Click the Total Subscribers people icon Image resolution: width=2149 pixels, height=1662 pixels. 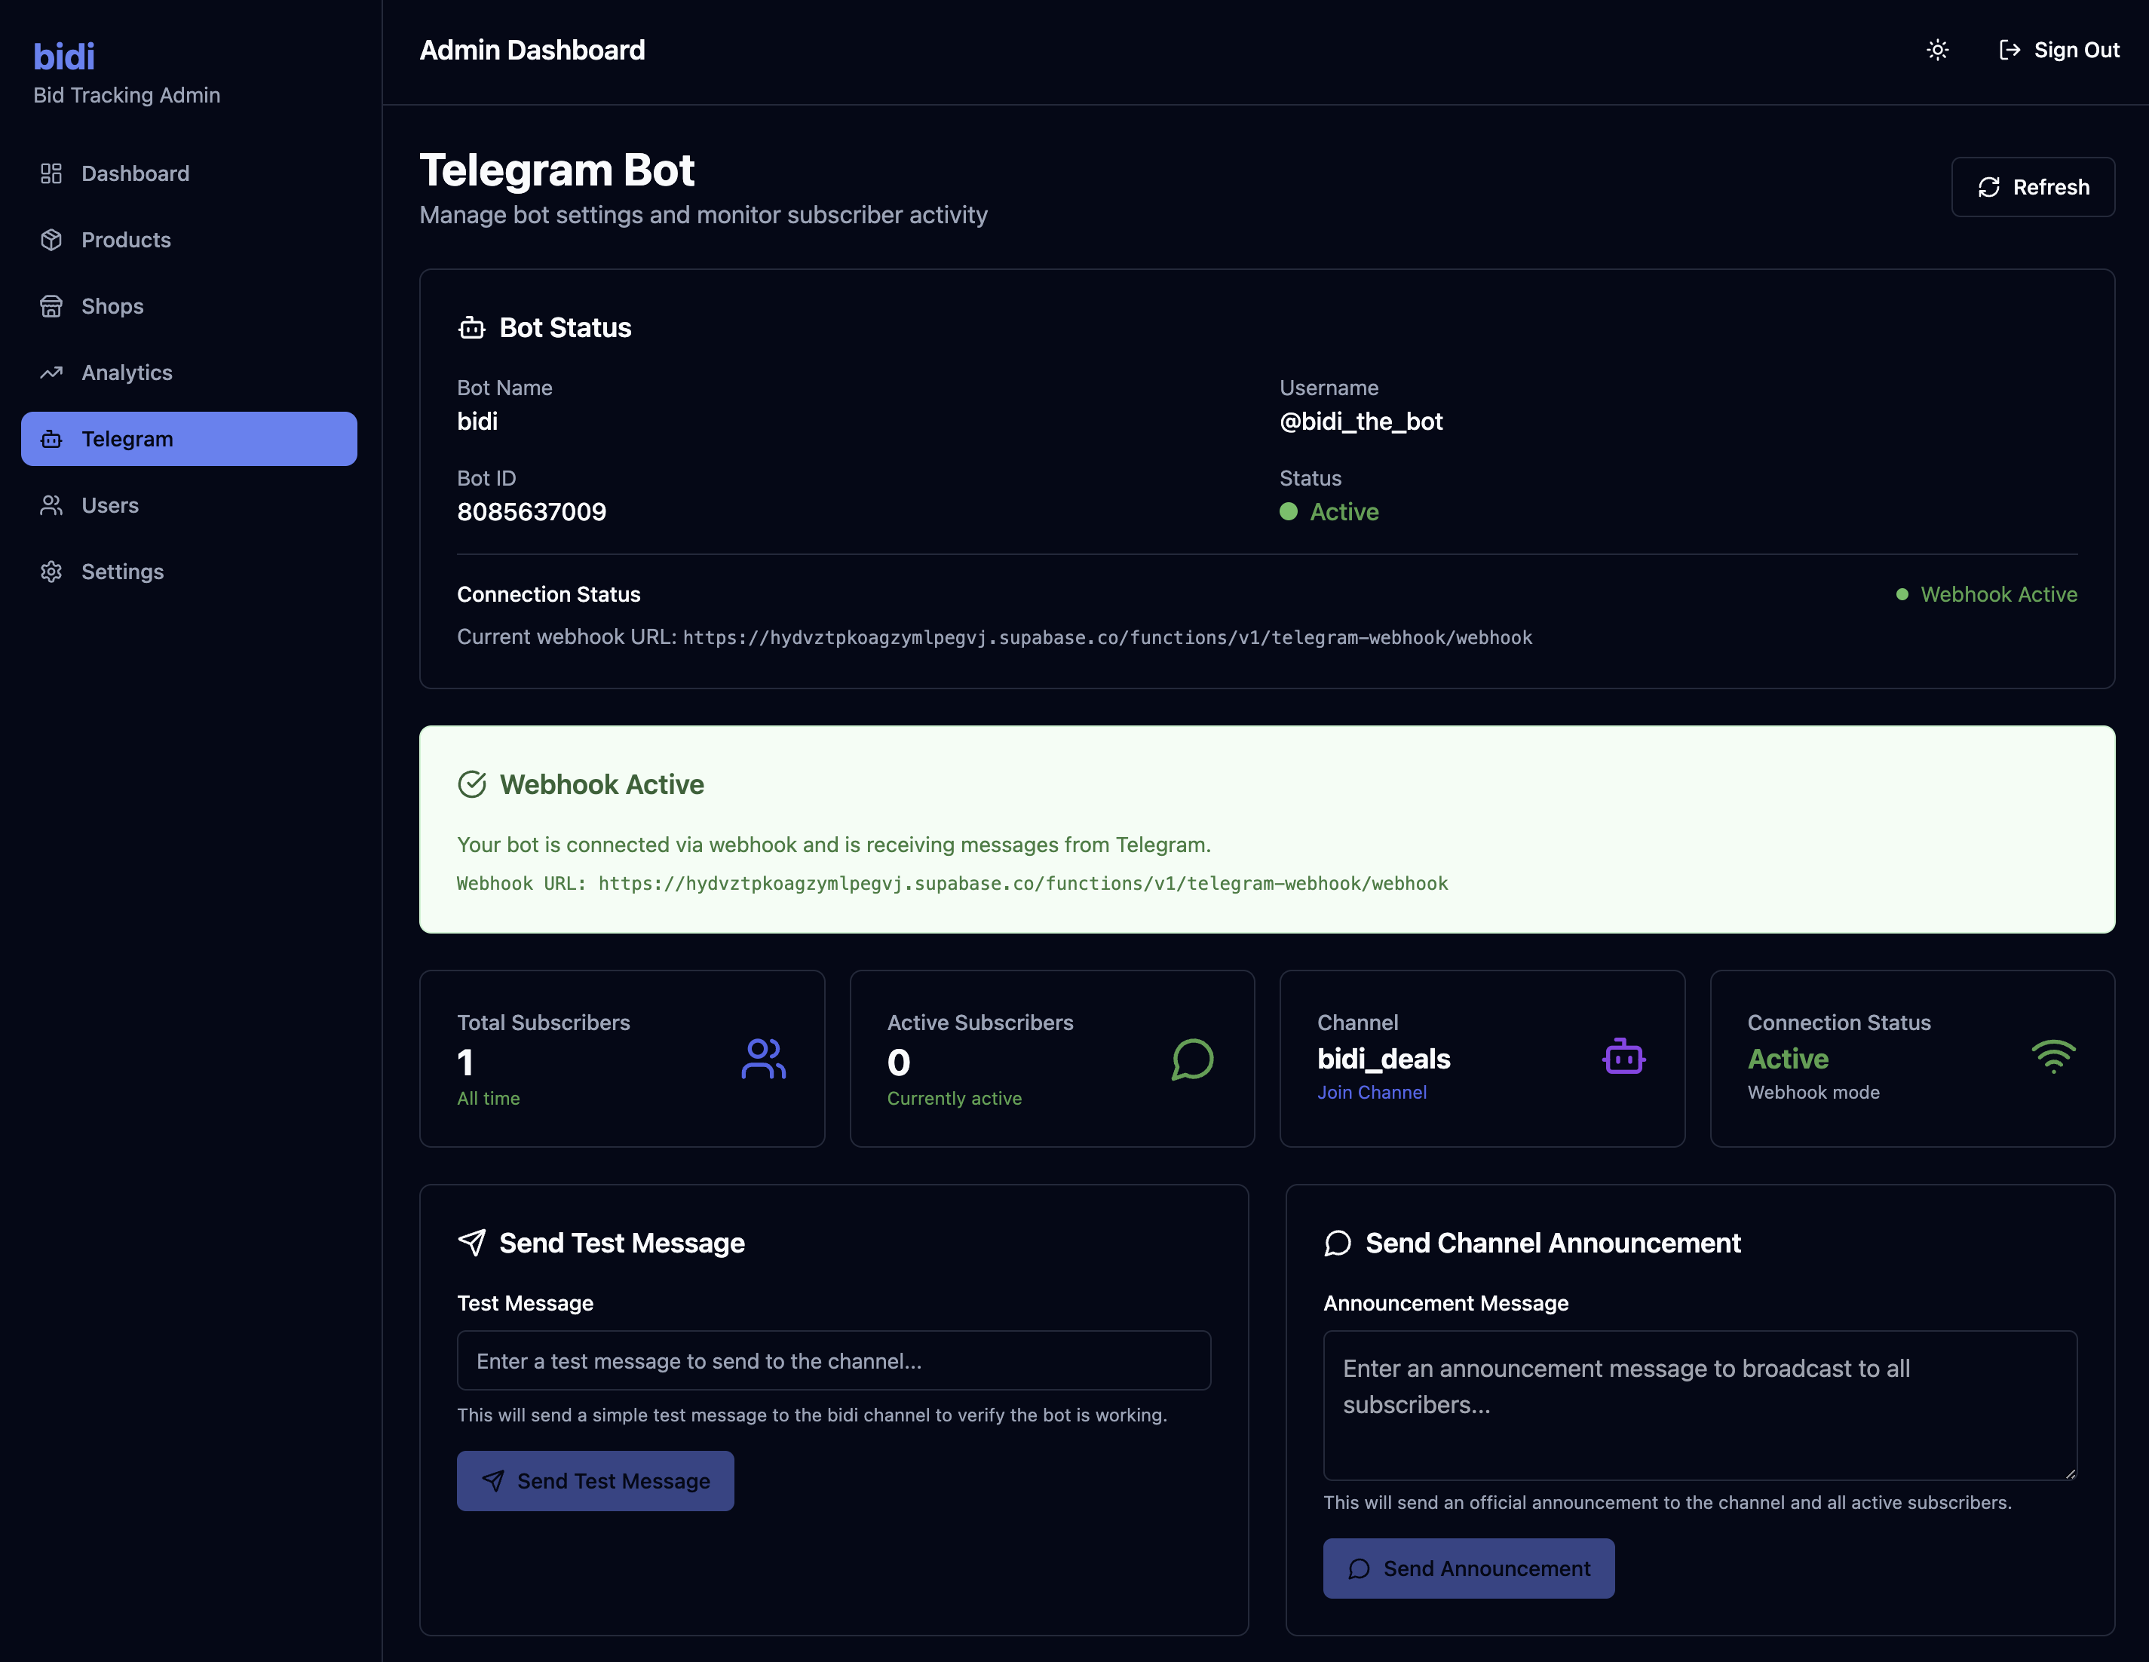tap(762, 1059)
